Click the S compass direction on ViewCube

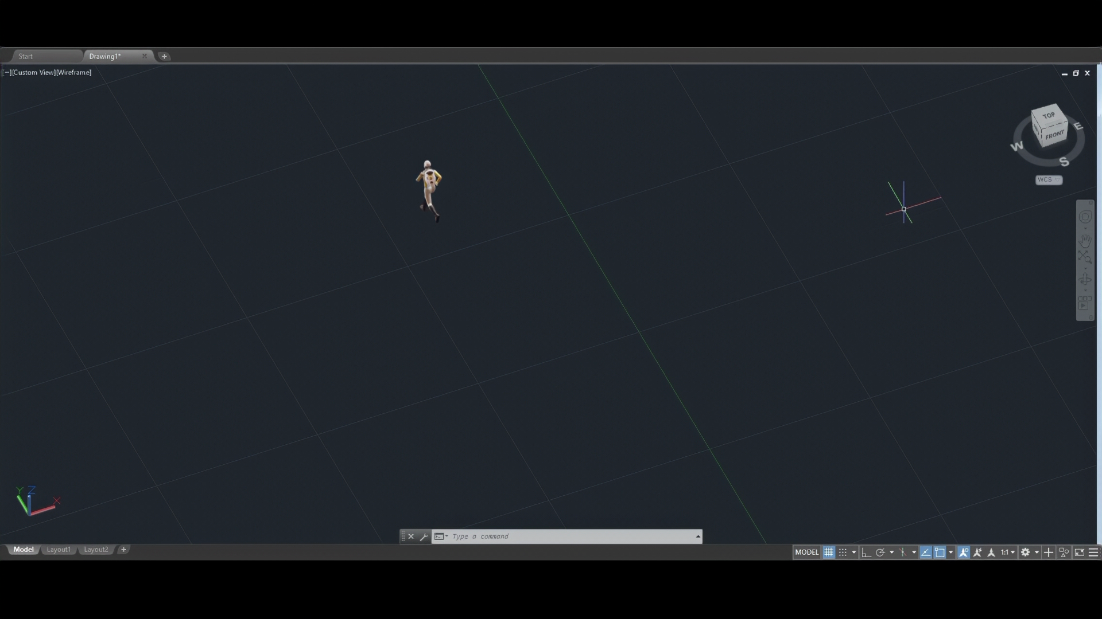(1064, 162)
